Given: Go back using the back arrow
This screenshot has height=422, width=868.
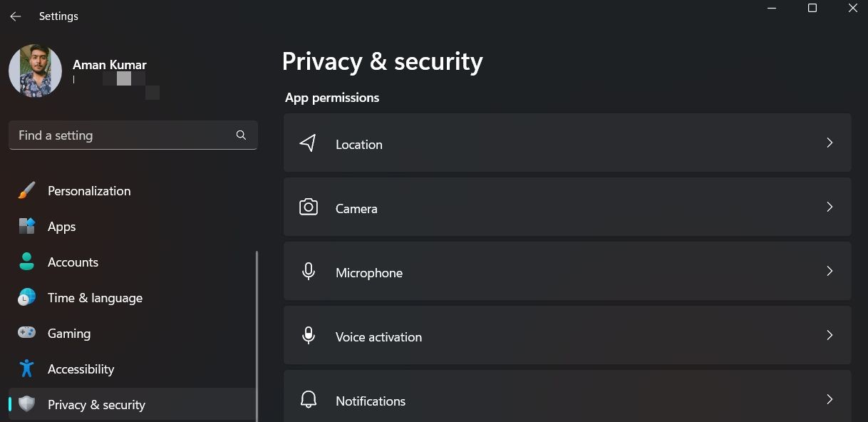Looking at the screenshot, I should tap(16, 16).
